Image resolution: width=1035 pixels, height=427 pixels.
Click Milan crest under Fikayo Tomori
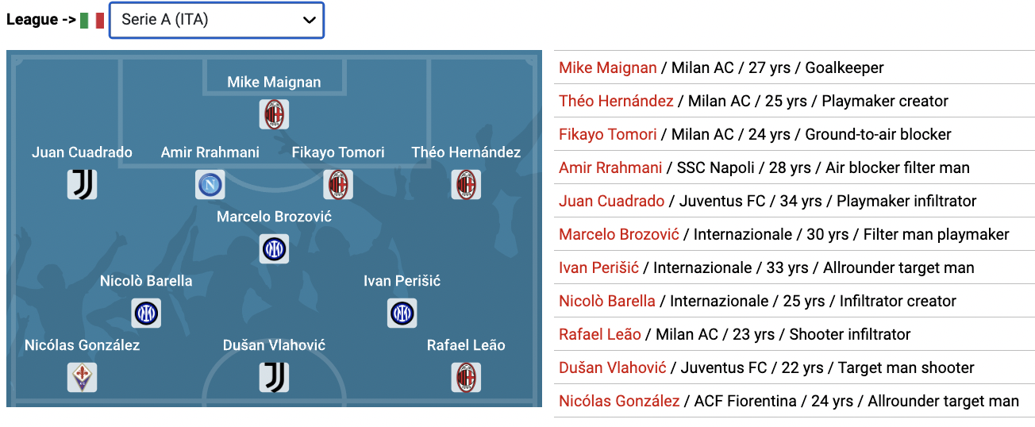pos(338,185)
